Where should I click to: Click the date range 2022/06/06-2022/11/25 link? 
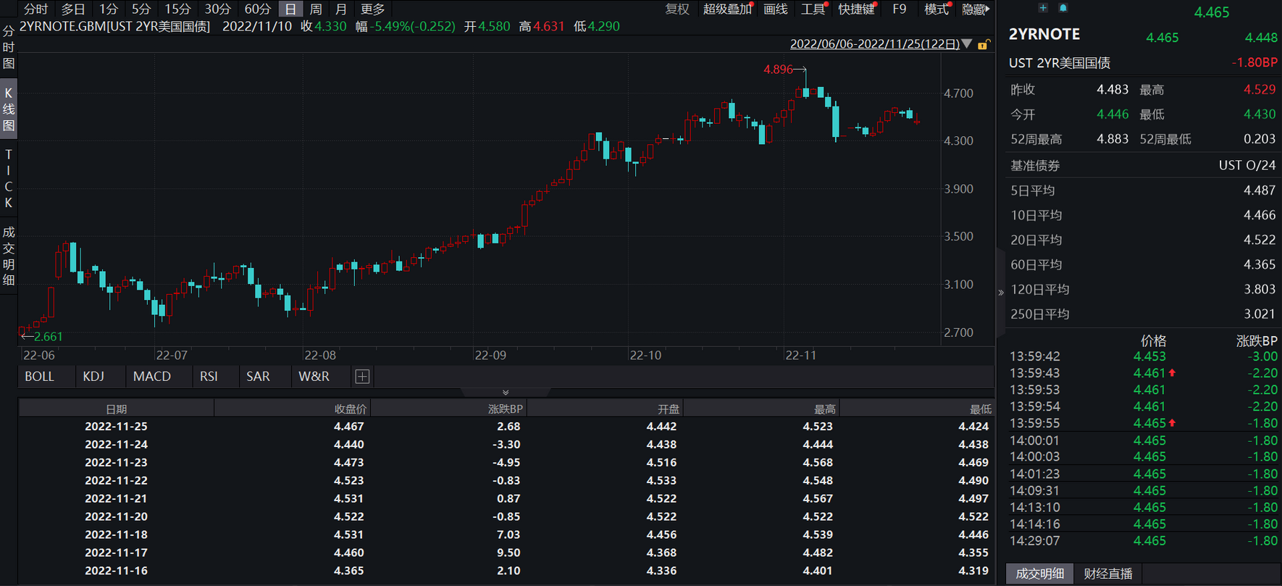(874, 44)
